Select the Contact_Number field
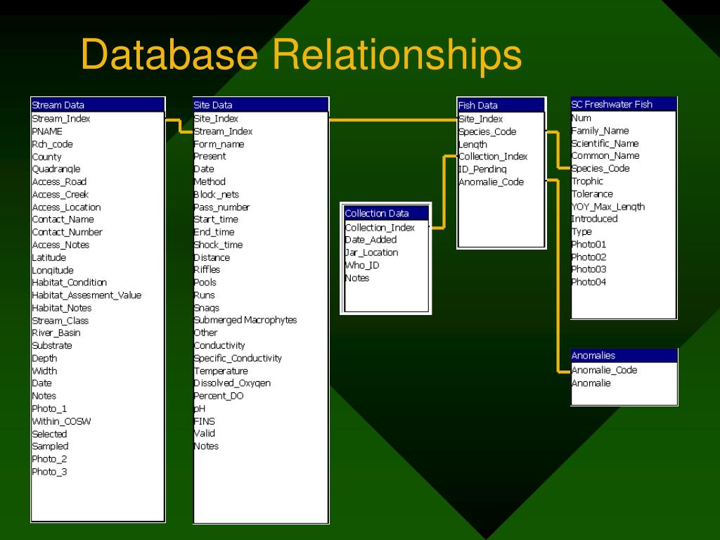 [67, 232]
